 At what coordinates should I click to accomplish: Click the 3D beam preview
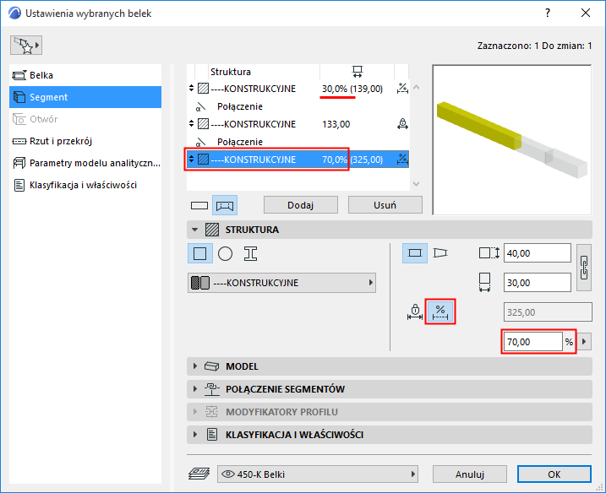[x=511, y=140]
